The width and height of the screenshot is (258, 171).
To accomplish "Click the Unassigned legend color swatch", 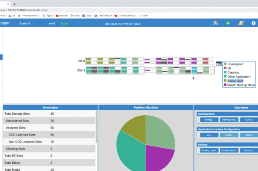I will click(x=225, y=64).
